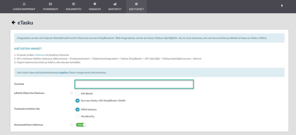Open the Raportit menu
Viewport: 296px width, 135px height.
click(115, 7)
